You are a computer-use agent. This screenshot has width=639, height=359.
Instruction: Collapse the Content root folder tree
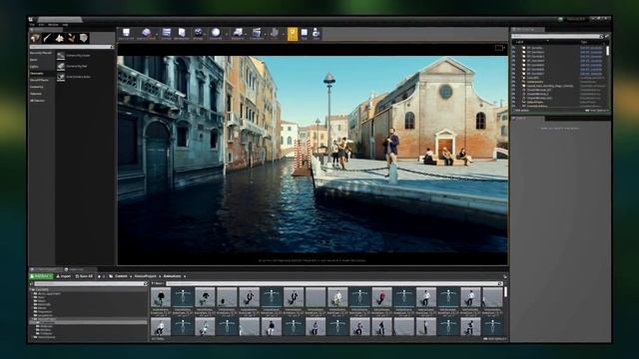pos(31,289)
